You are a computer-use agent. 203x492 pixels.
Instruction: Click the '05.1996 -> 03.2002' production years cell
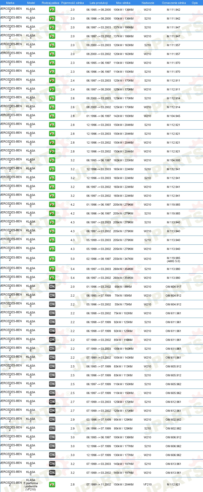click(99, 304)
